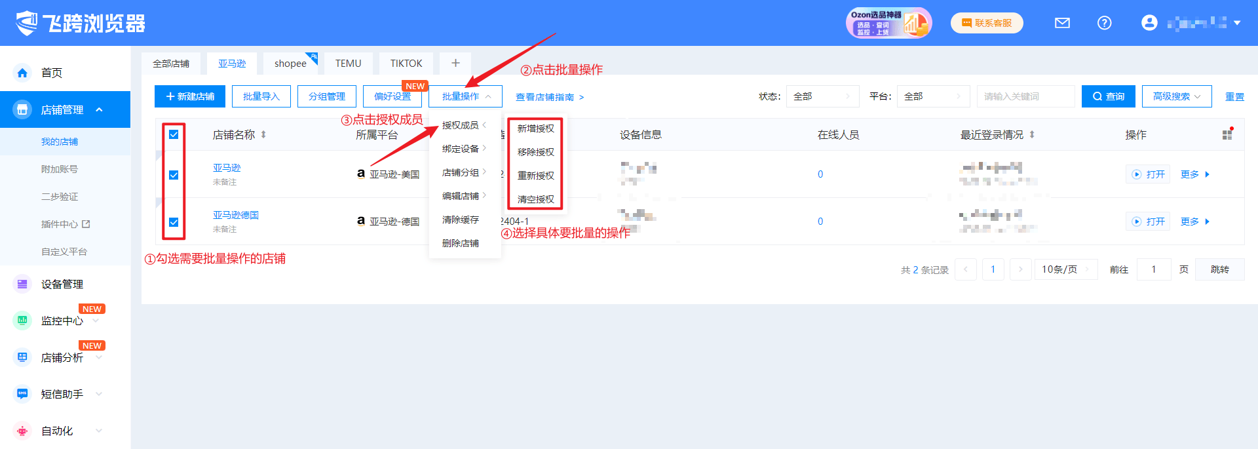Open the user account avatar icon

pyautogui.click(x=1149, y=23)
